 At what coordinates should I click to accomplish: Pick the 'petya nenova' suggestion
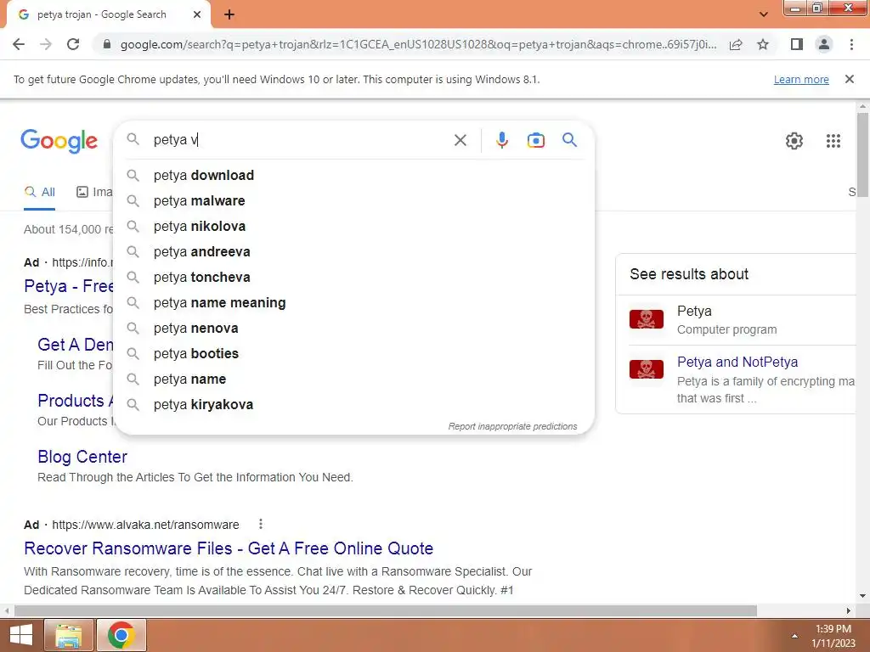(353, 329)
